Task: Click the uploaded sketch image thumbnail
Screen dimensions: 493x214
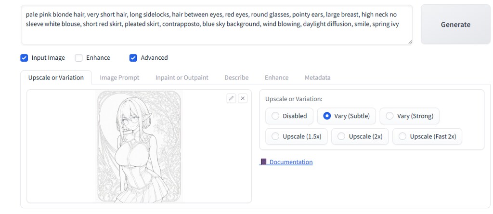Action: coord(139,146)
